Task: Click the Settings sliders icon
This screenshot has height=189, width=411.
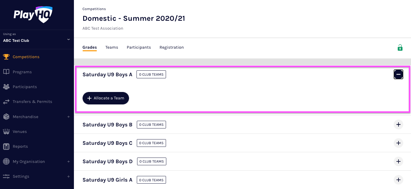Action: 6,176
